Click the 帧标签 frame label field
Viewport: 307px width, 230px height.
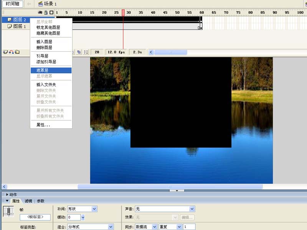(x=35, y=217)
